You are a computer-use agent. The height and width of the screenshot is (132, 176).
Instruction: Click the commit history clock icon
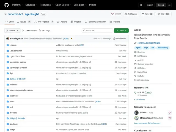pyautogui.click(x=114, y=38)
